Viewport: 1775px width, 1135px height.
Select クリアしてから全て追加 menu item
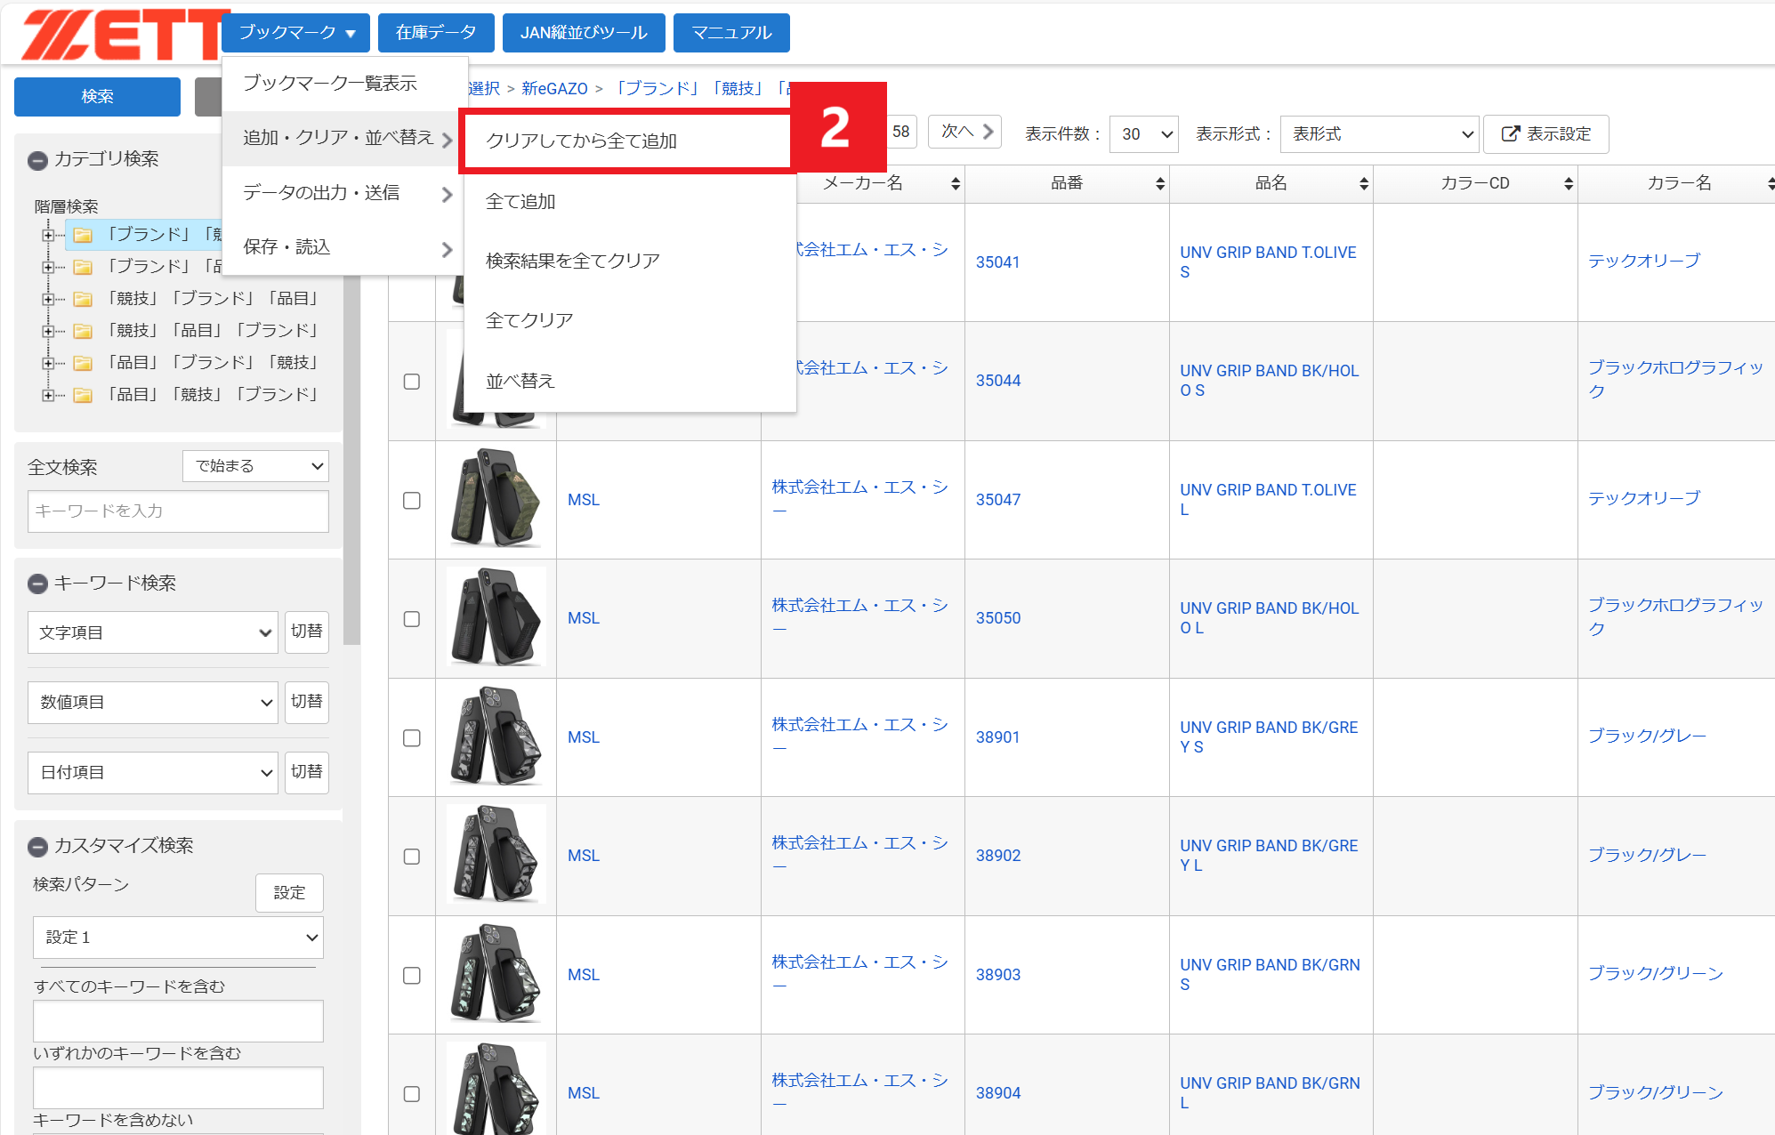click(626, 141)
